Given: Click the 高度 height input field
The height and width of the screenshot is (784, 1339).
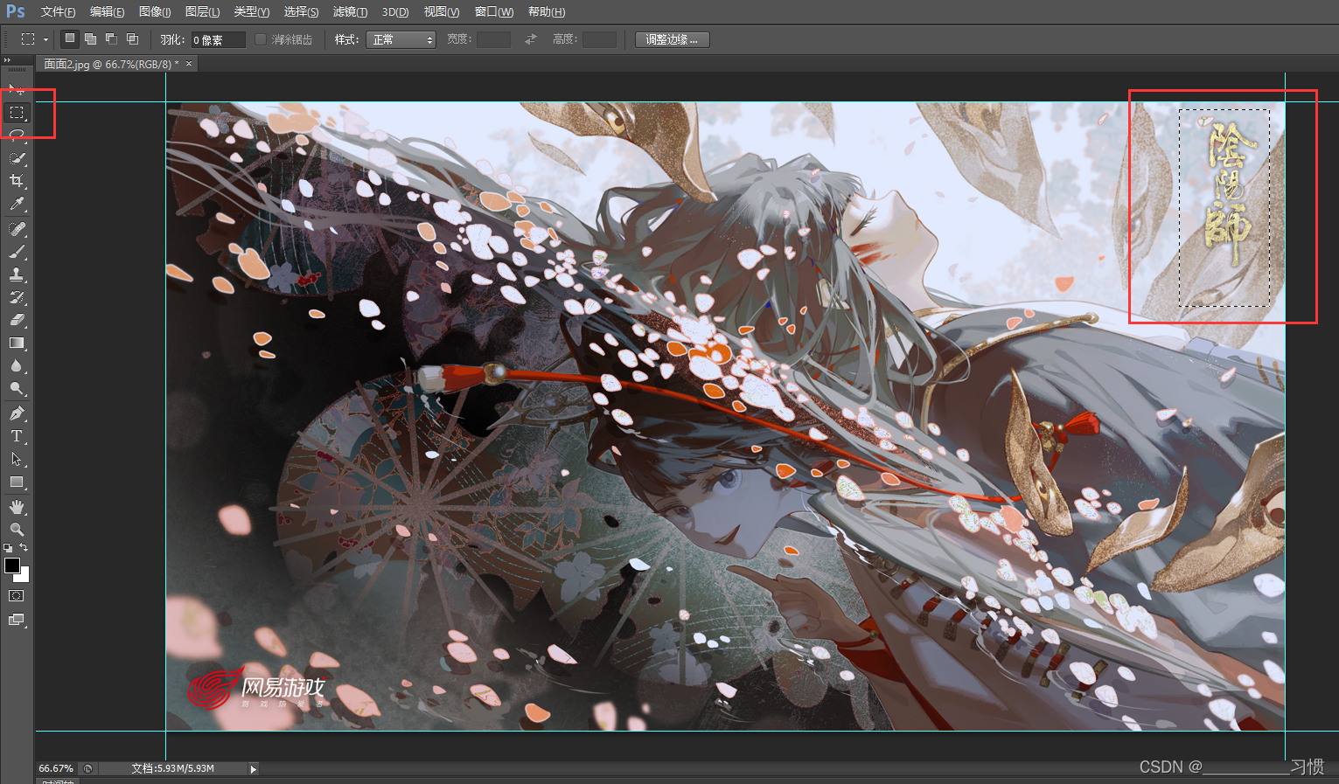Looking at the screenshot, I should [x=599, y=39].
